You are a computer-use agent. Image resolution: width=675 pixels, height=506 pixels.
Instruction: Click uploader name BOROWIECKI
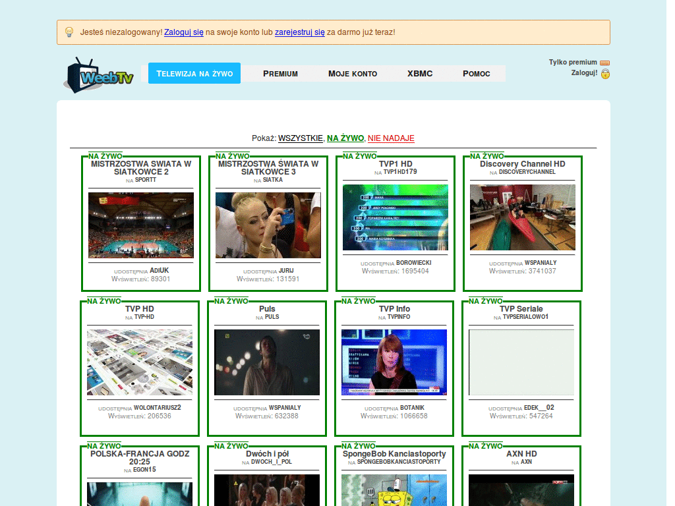414,263
